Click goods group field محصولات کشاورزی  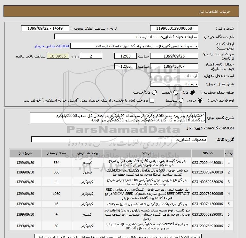pos(119,139)
